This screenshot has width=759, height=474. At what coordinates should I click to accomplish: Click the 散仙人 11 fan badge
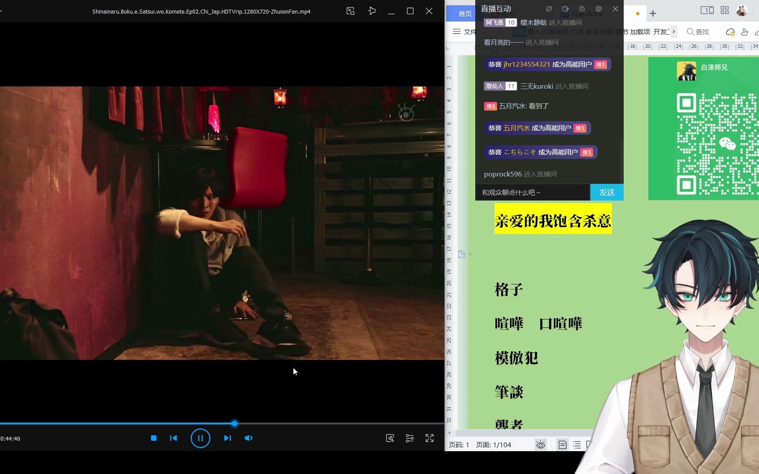click(x=500, y=86)
